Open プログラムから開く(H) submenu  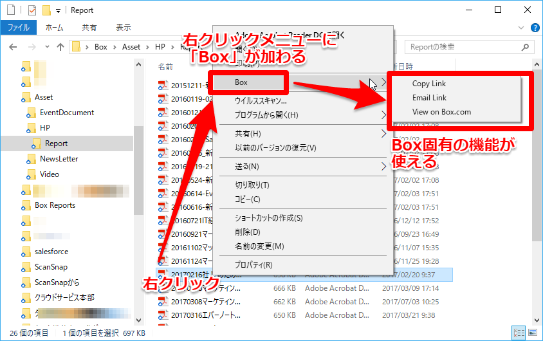coord(266,115)
